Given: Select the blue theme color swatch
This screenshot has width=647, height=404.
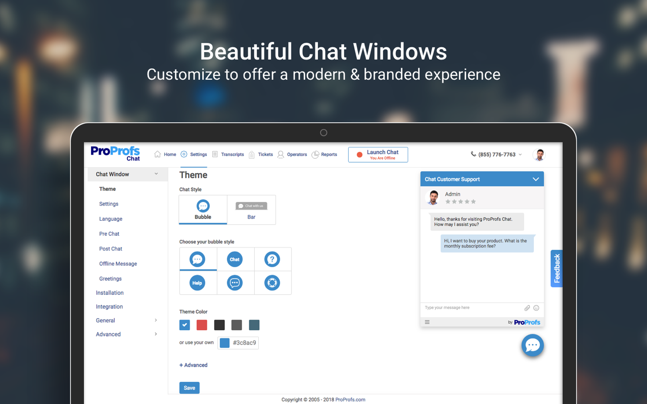Looking at the screenshot, I should [184, 325].
